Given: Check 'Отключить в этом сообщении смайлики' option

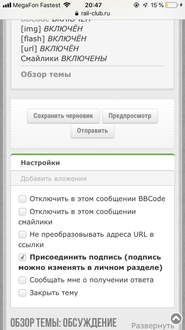Looking at the screenshot, I should pyautogui.click(x=23, y=212).
